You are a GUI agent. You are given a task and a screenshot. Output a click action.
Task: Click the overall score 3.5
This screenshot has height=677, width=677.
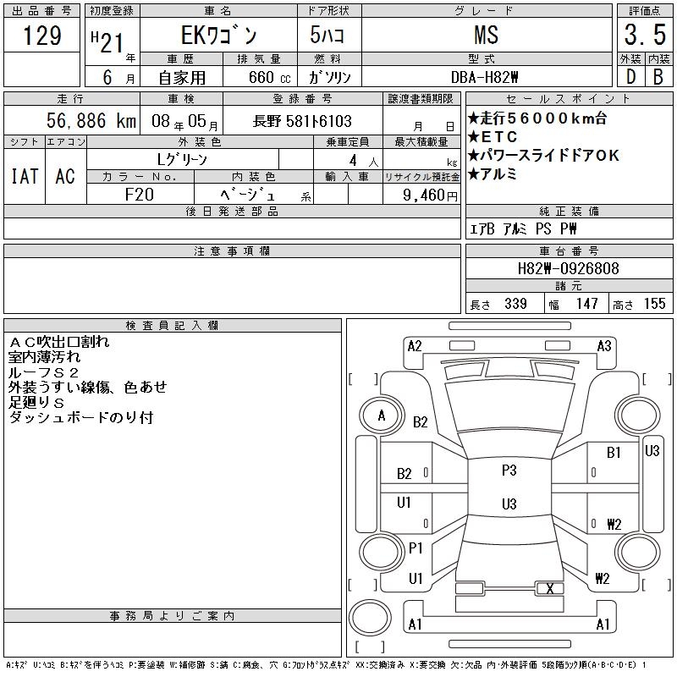coord(645,35)
